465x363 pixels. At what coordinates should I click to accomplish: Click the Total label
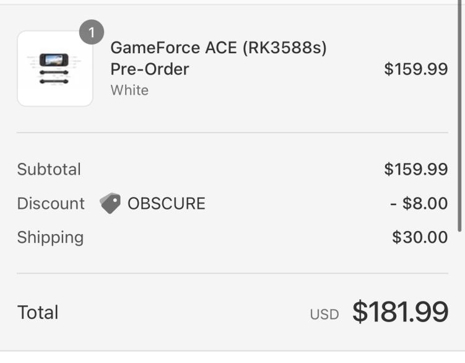point(38,312)
